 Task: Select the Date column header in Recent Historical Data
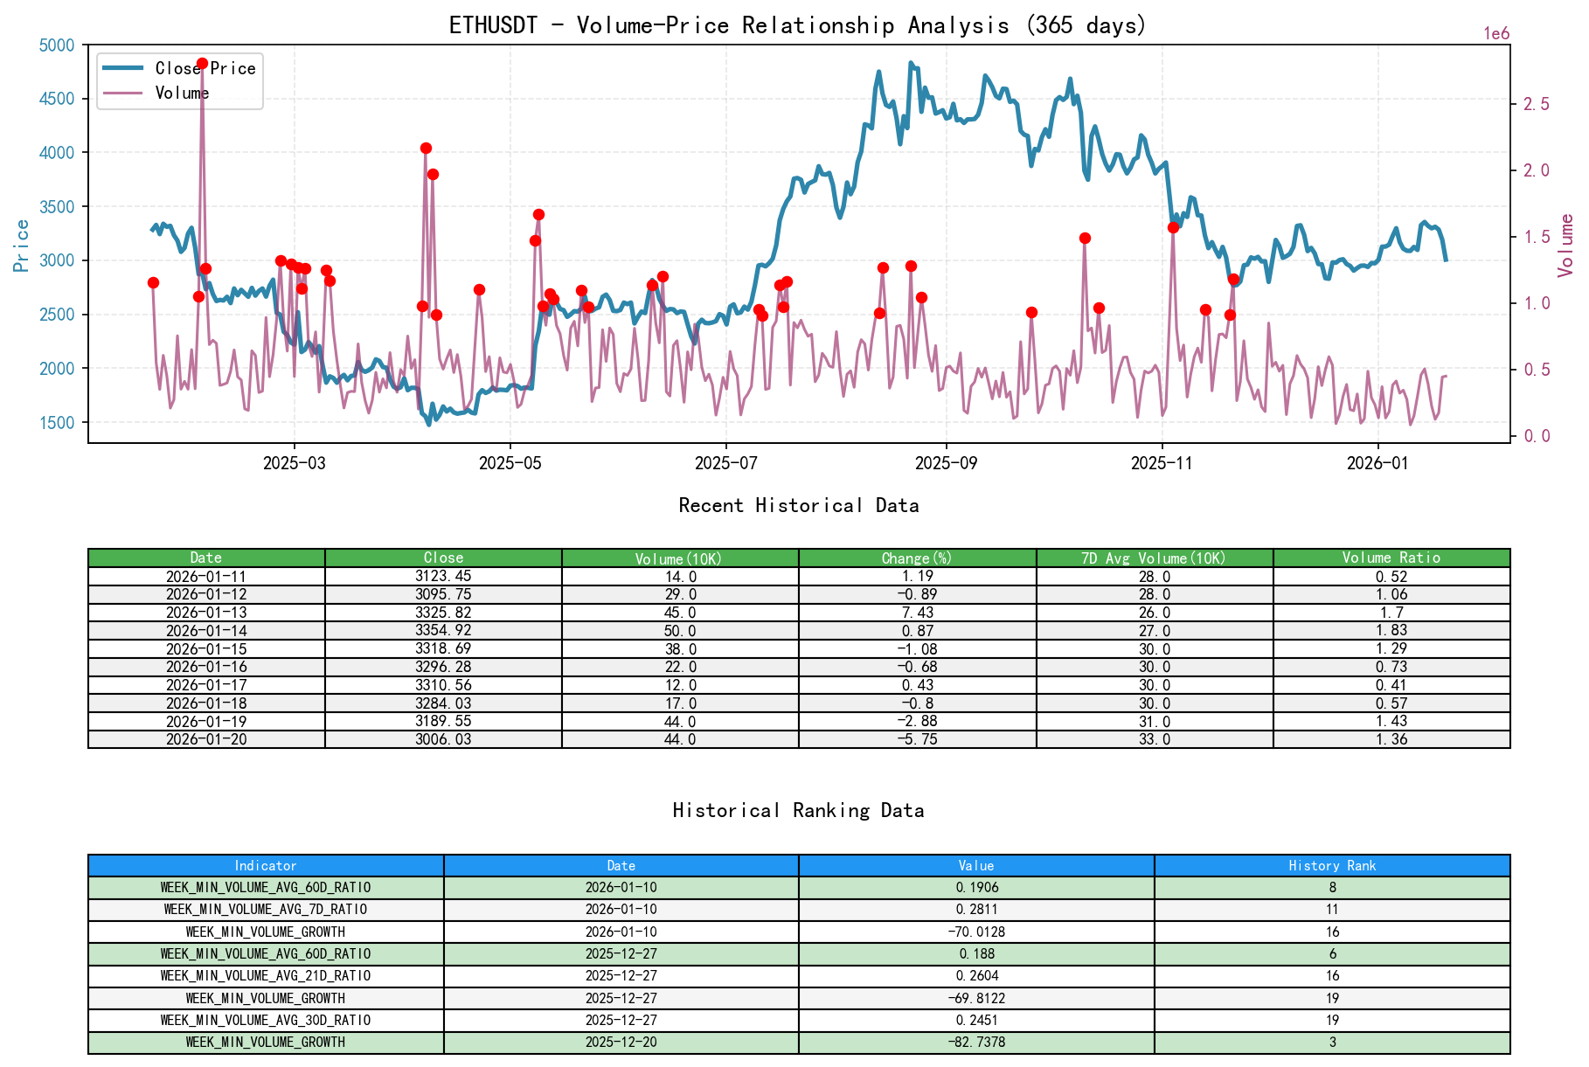tap(205, 558)
